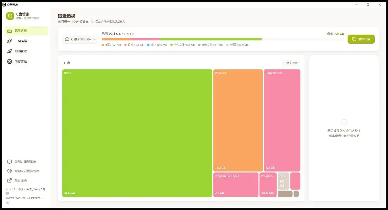388x210 pixels.
Task: Select the 一键清理 sparkle icon
Action: [x=9, y=41]
